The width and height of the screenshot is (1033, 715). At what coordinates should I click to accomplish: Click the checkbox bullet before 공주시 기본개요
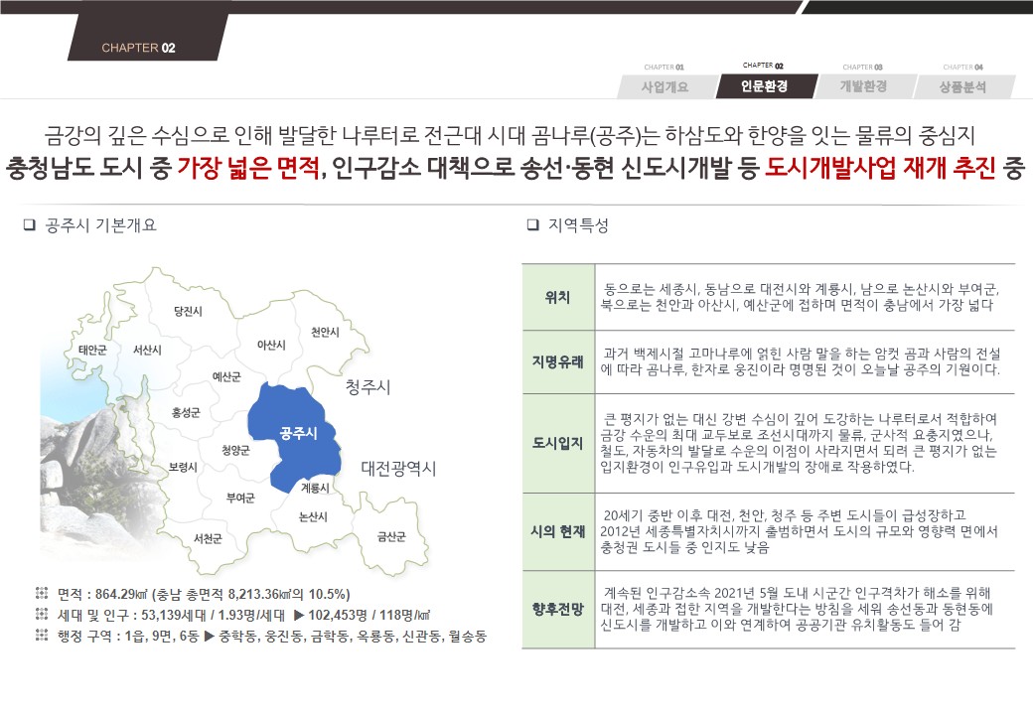29,225
